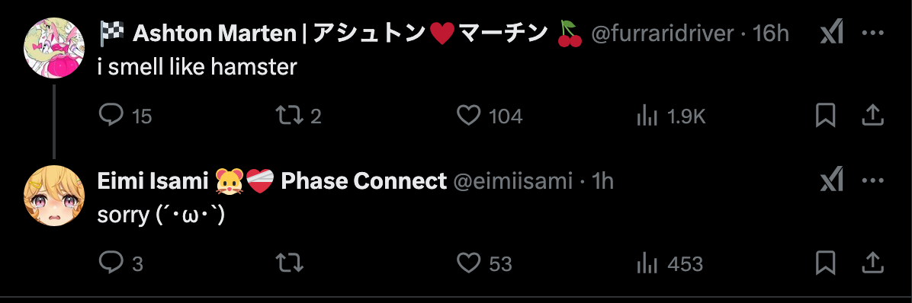Bookmark Eimi Isami's reply
912x303 pixels.
[x=825, y=263]
